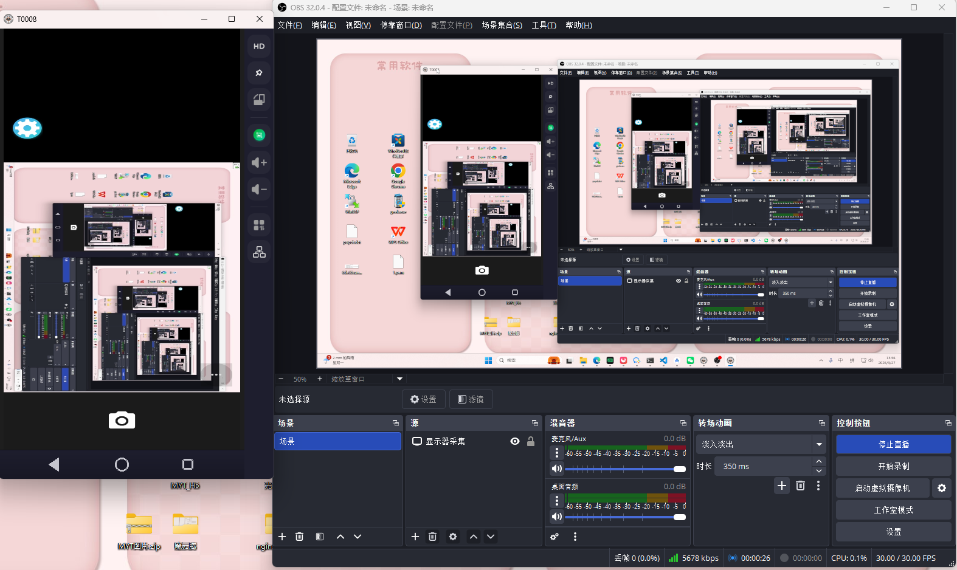957x570 pixels.
Task: Click virtual camera settings gear icon
Action: point(942,488)
